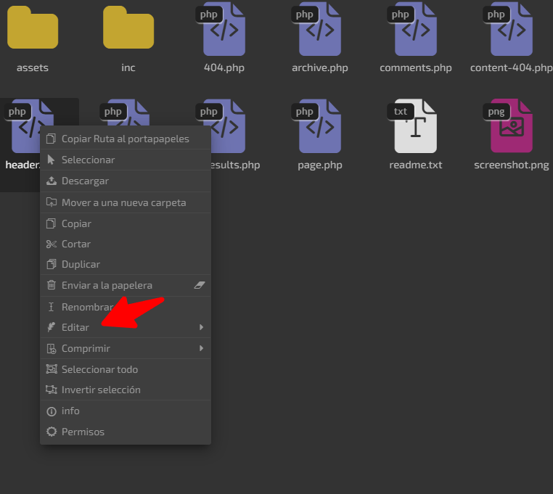Click the folder icon beside Mover a una nueva carpeta
Viewport: 553px width, 494px height.
tap(51, 202)
